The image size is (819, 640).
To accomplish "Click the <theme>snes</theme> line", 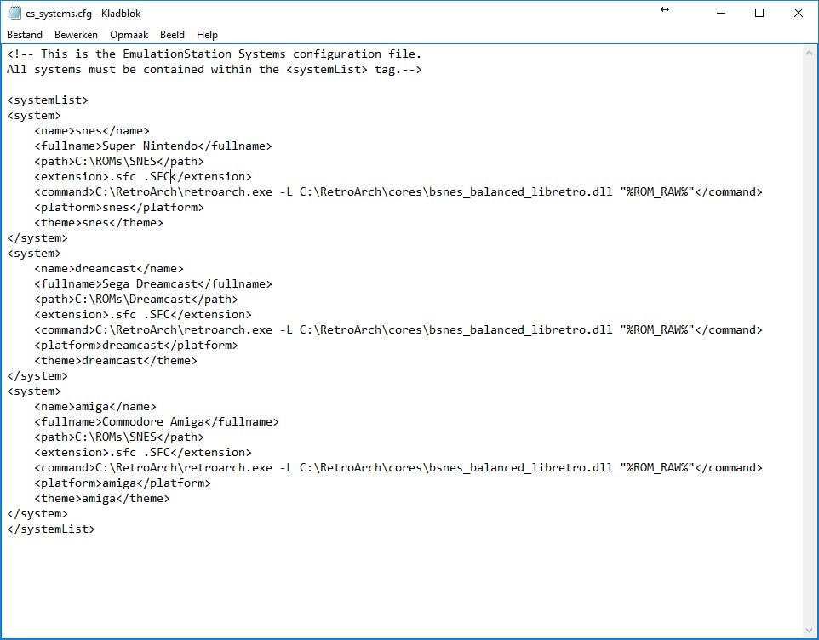I will pyautogui.click(x=99, y=223).
